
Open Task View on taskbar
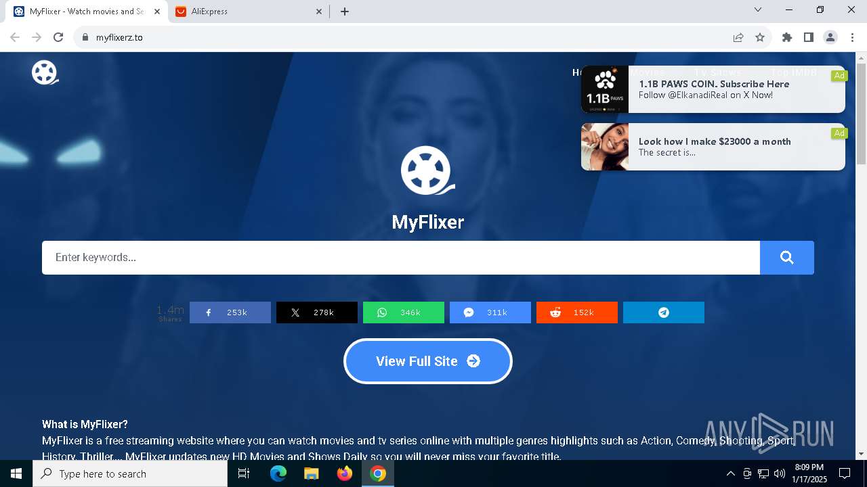point(244,473)
